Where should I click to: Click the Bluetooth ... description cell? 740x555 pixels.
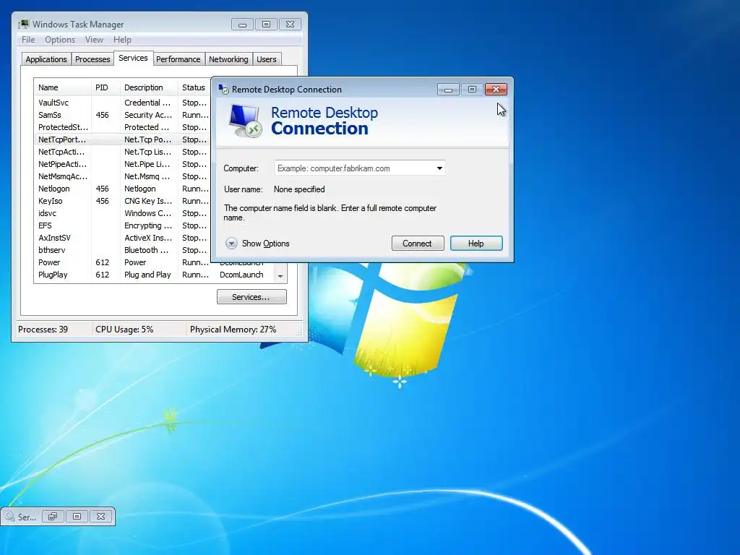(x=147, y=249)
